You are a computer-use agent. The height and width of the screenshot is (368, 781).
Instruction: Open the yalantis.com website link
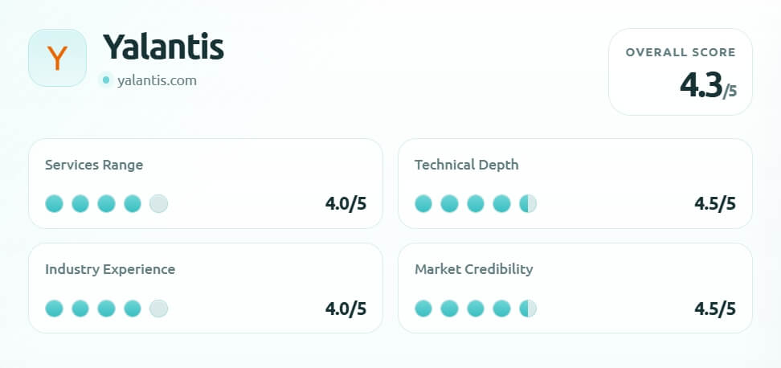[157, 80]
